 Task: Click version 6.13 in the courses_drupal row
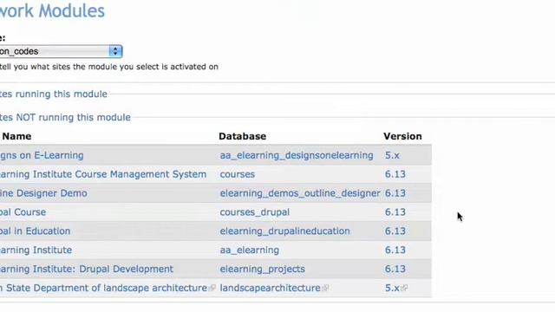click(x=395, y=212)
